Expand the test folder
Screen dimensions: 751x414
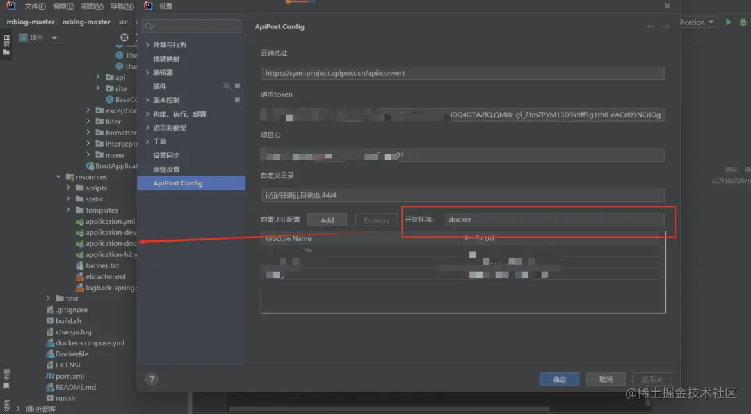click(x=49, y=298)
